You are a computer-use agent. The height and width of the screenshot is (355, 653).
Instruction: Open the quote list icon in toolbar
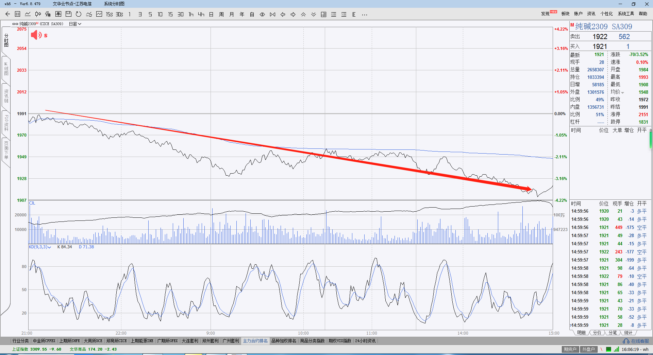click(x=18, y=14)
